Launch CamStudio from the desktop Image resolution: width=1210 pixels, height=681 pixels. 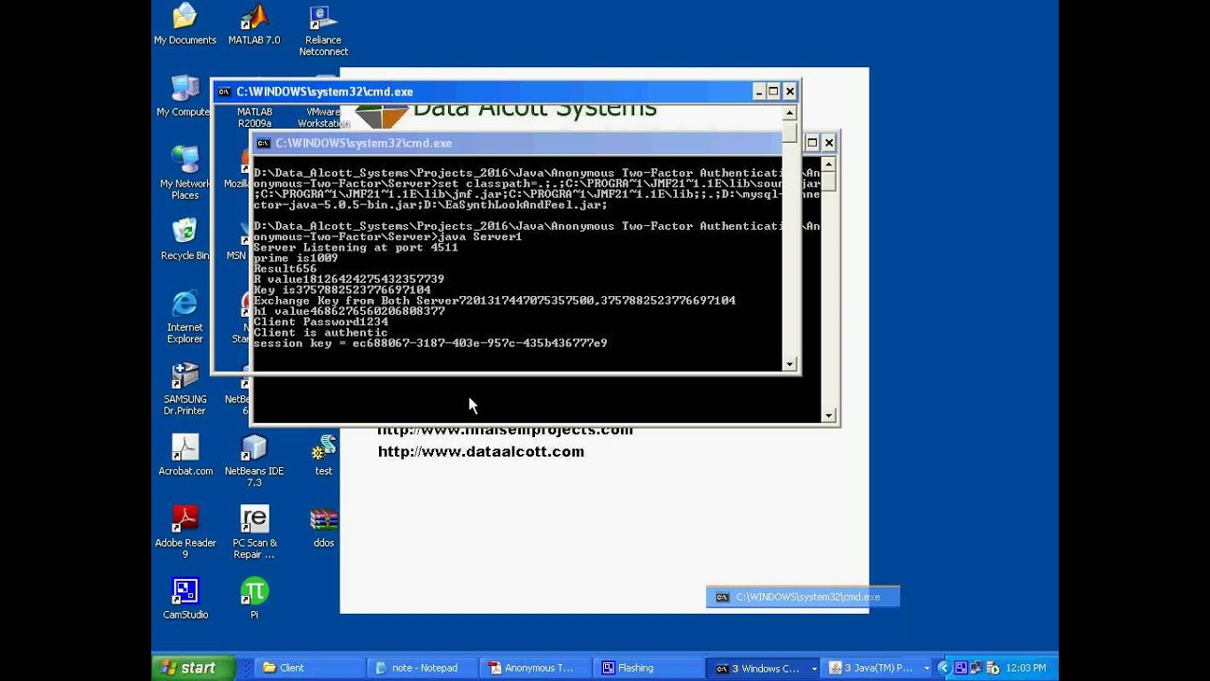click(185, 598)
